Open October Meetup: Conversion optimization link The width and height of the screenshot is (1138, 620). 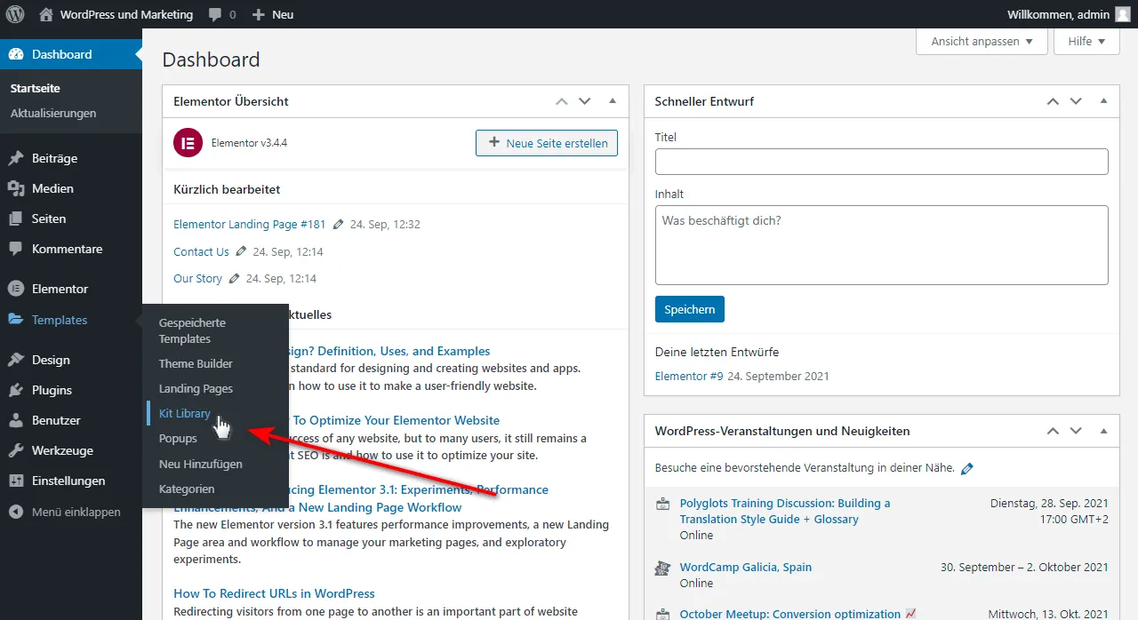(790, 614)
